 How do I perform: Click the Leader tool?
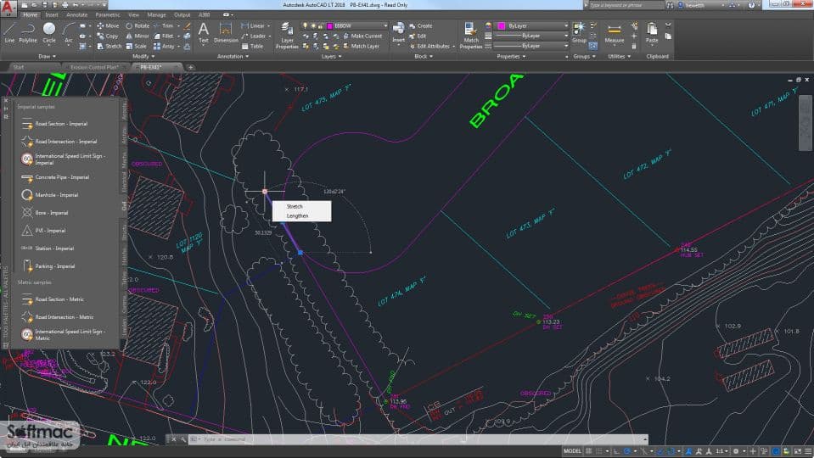click(x=254, y=36)
